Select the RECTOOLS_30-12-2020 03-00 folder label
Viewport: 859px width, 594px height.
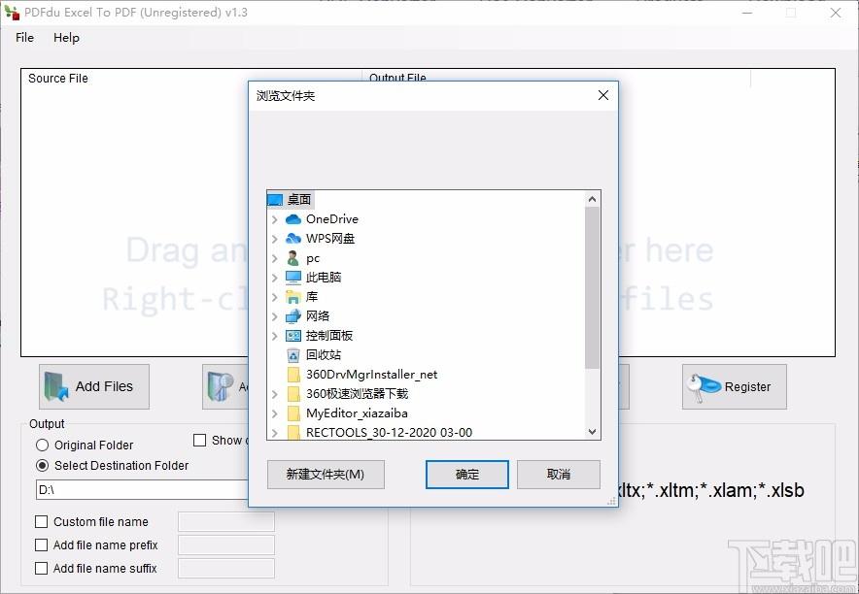(389, 433)
